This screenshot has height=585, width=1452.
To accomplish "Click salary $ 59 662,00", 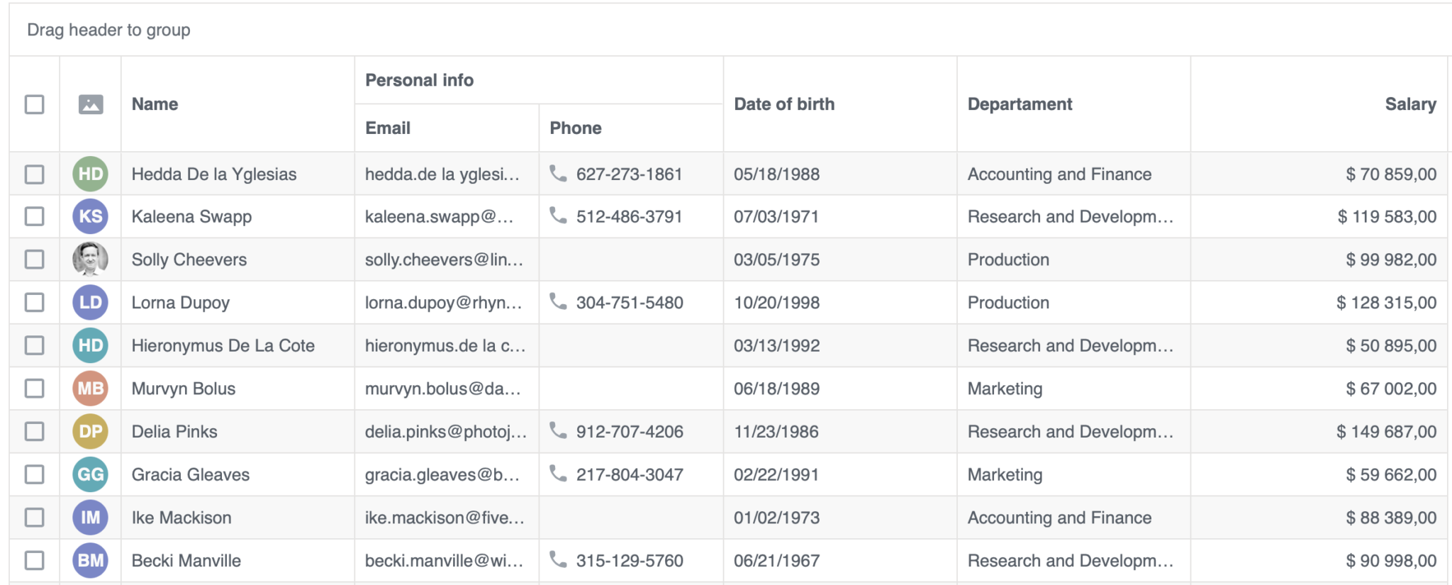I will coord(1391,474).
